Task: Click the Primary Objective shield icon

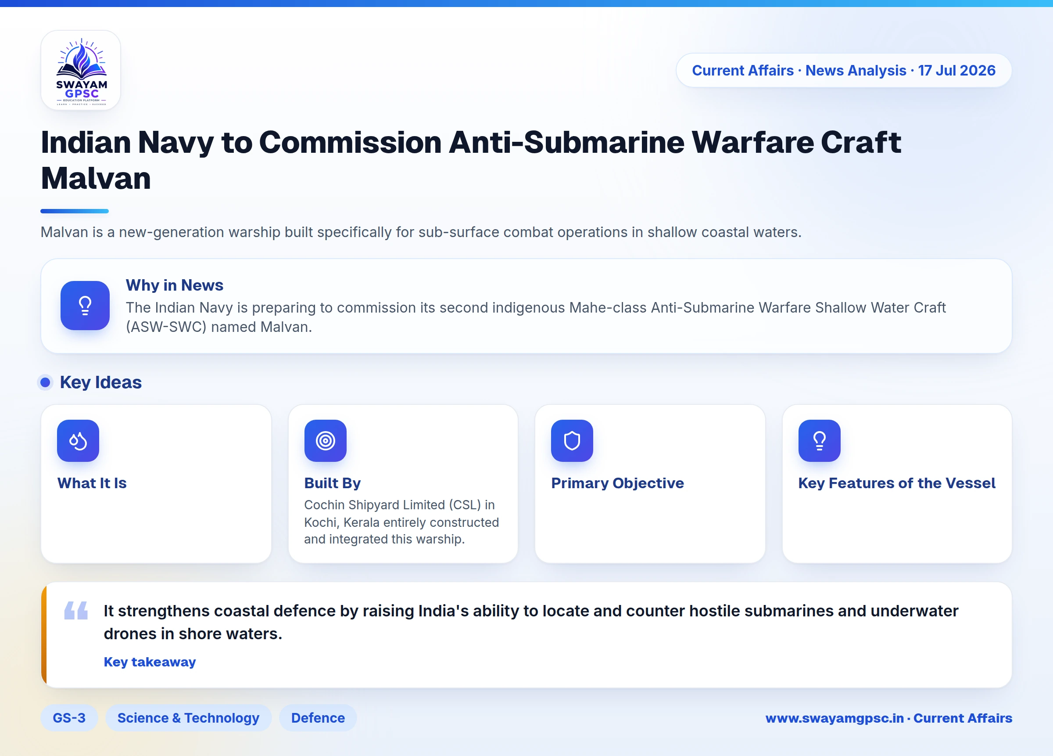Action: point(572,440)
